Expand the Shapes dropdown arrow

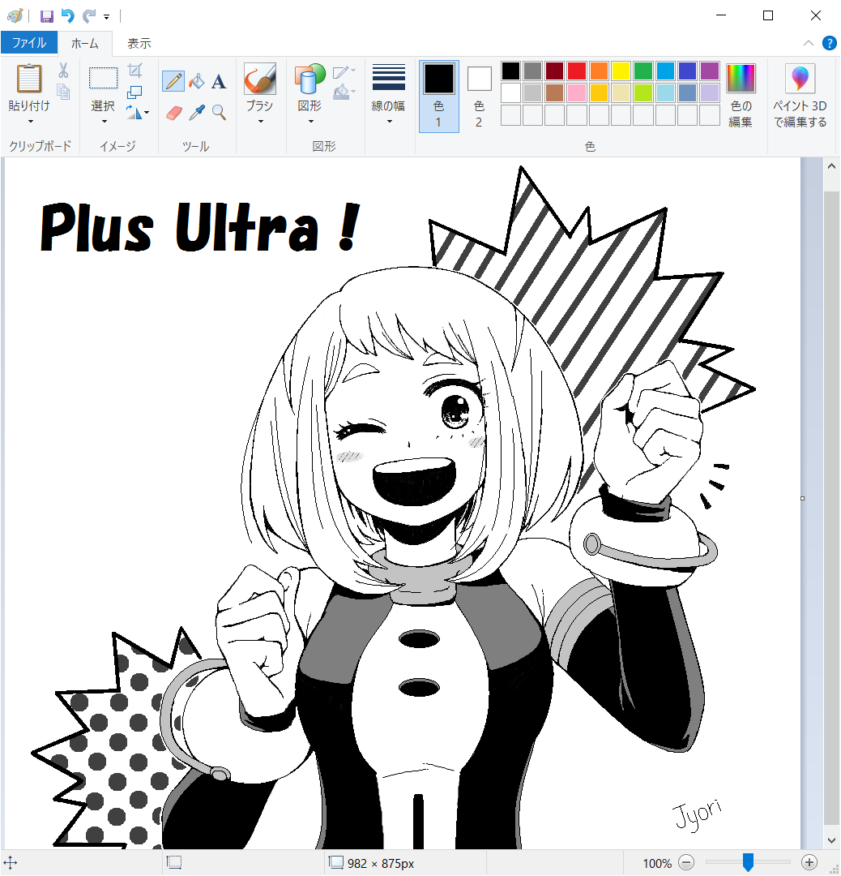tap(310, 121)
